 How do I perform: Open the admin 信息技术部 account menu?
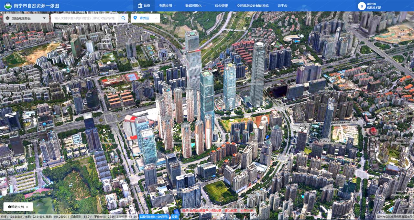tap(374, 6)
